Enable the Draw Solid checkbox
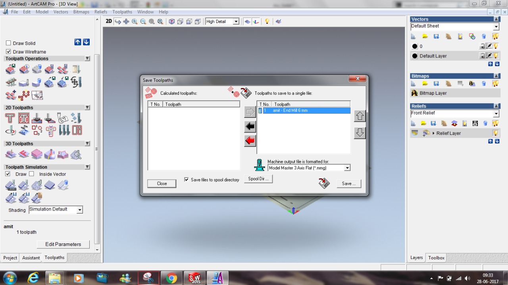The width and height of the screenshot is (508, 285). (x=8, y=43)
